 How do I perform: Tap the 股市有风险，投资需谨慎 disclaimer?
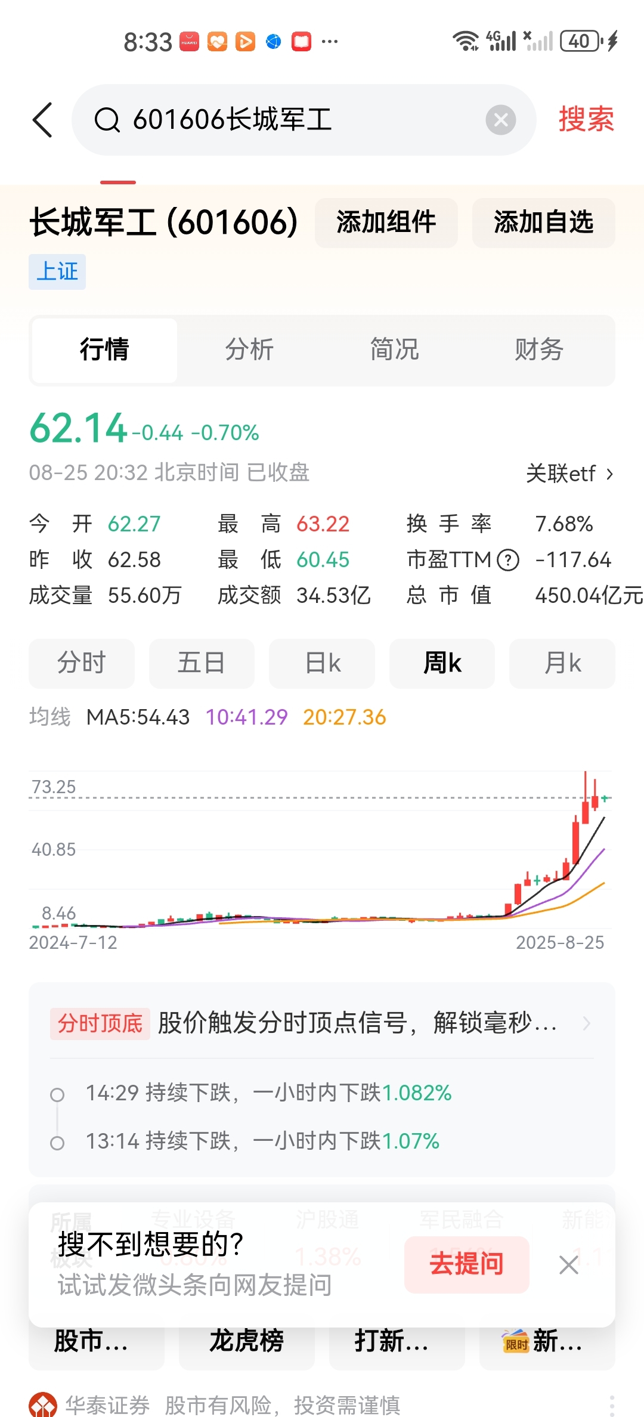[x=283, y=1406]
